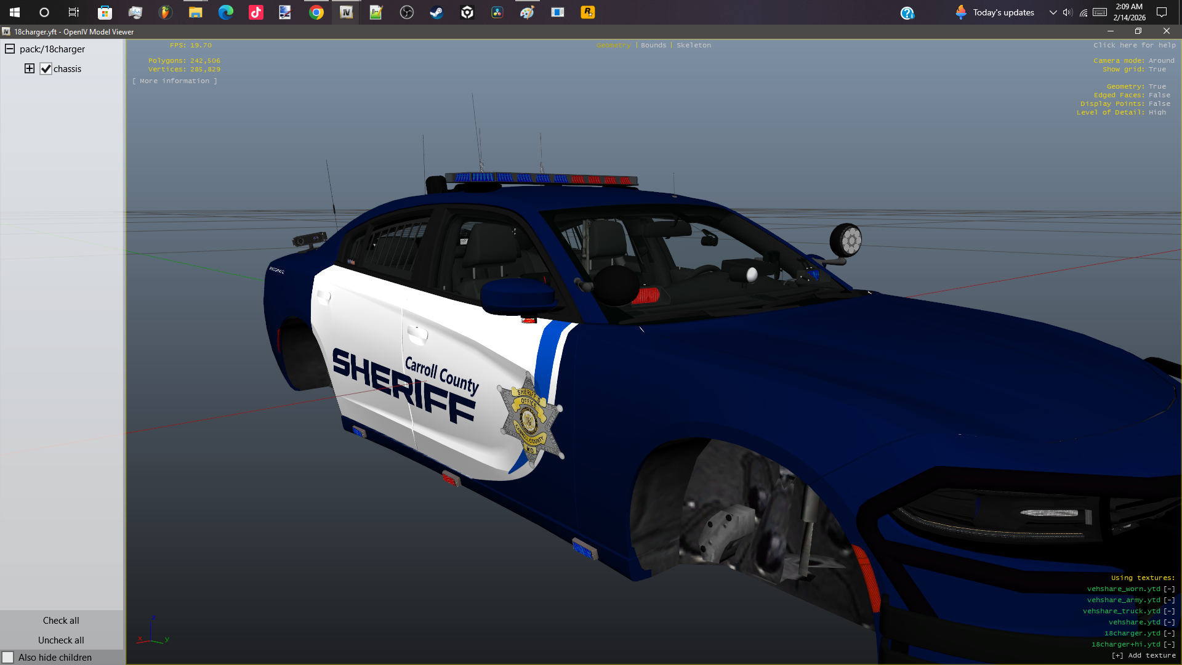Open the Rockstar Games Launcher icon
Viewport: 1182px width, 665px height.
588,12
